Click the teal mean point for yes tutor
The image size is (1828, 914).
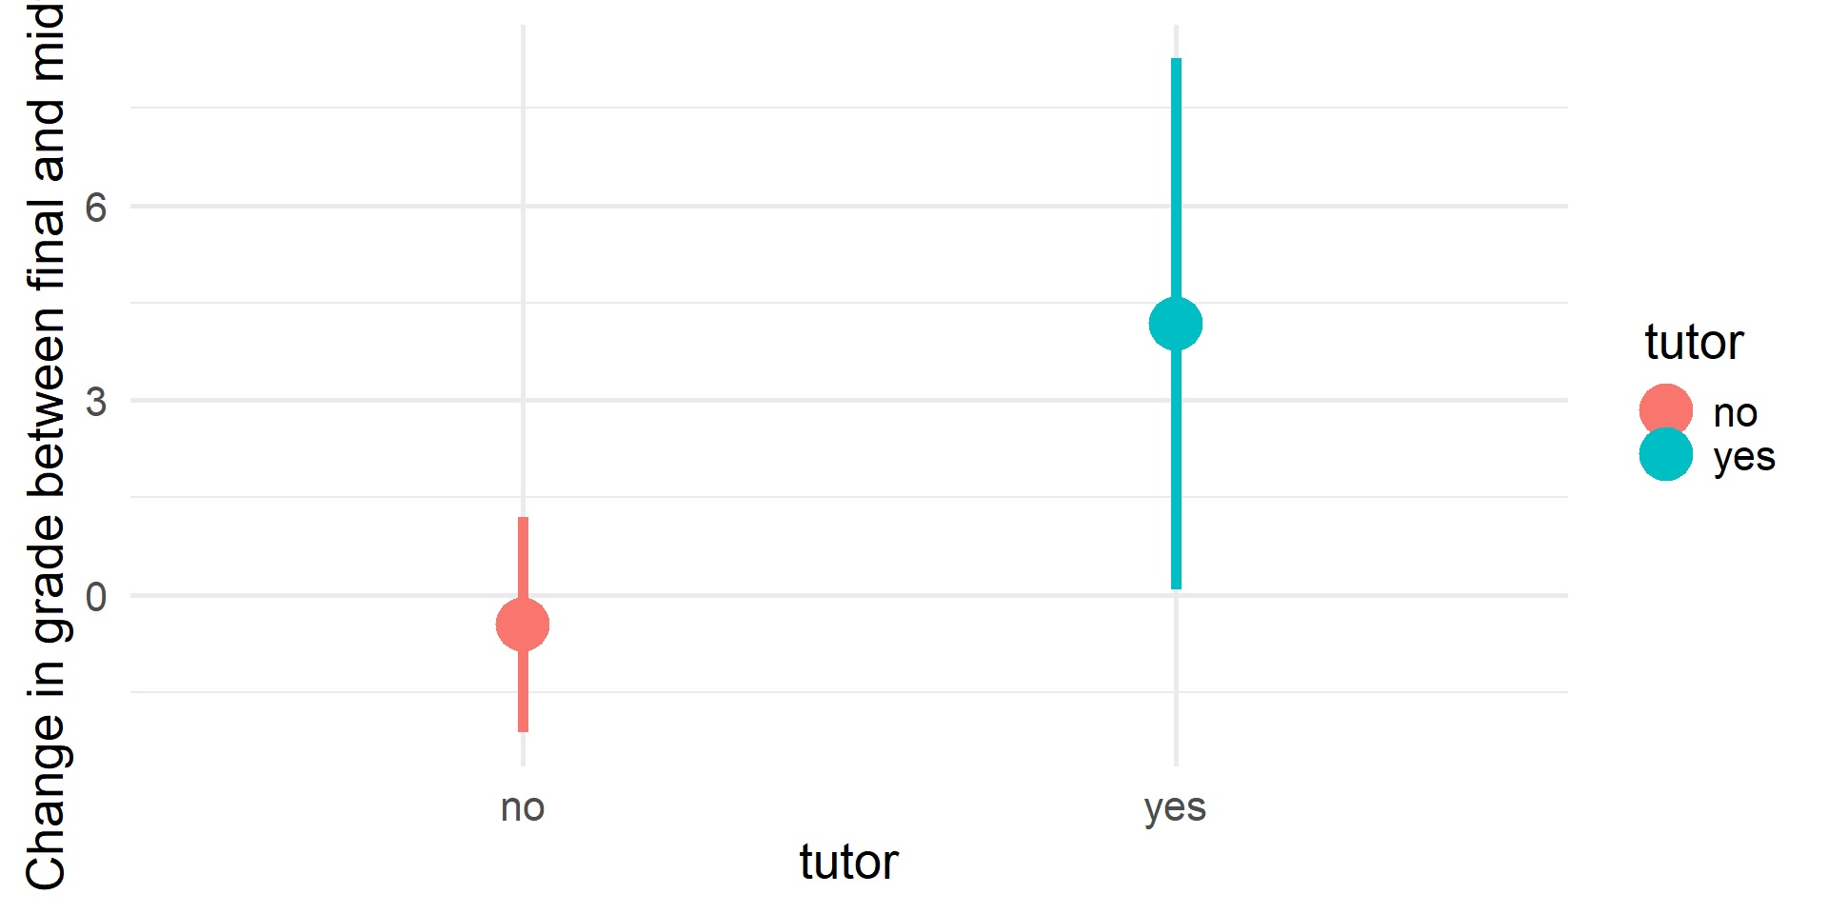(x=1176, y=324)
